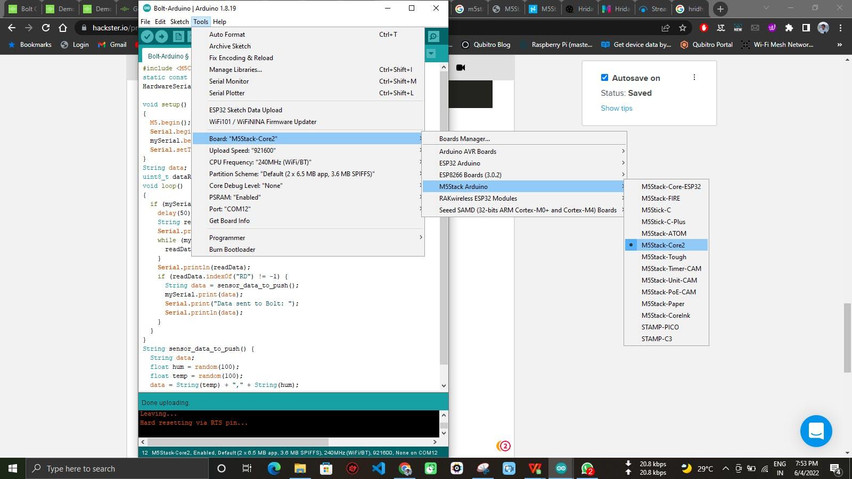The height and width of the screenshot is (479, 852).
Task: Open Microsoft Edge from the taskbar
Action: [274, 468]
